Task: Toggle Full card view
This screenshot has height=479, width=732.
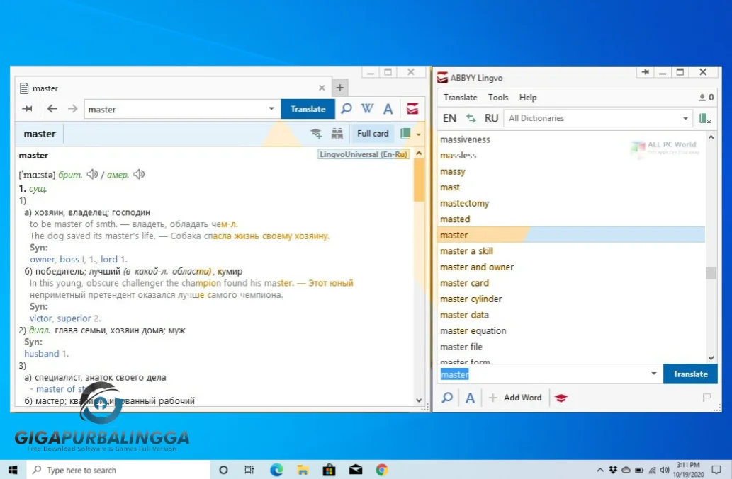Action: click(373, 134)
